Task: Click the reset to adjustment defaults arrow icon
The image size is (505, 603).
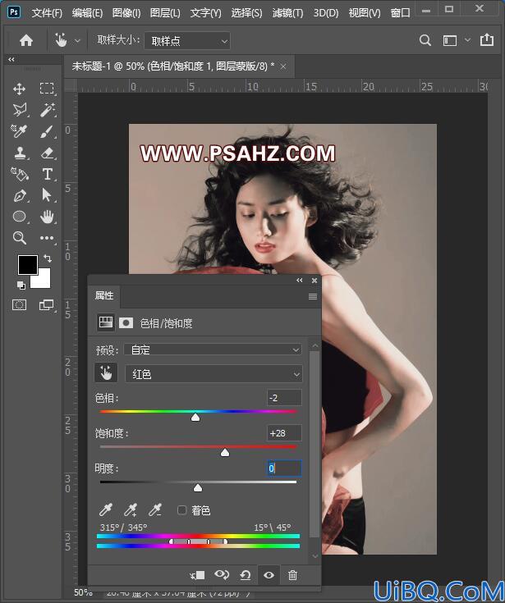Action: [x=246, y=575]
